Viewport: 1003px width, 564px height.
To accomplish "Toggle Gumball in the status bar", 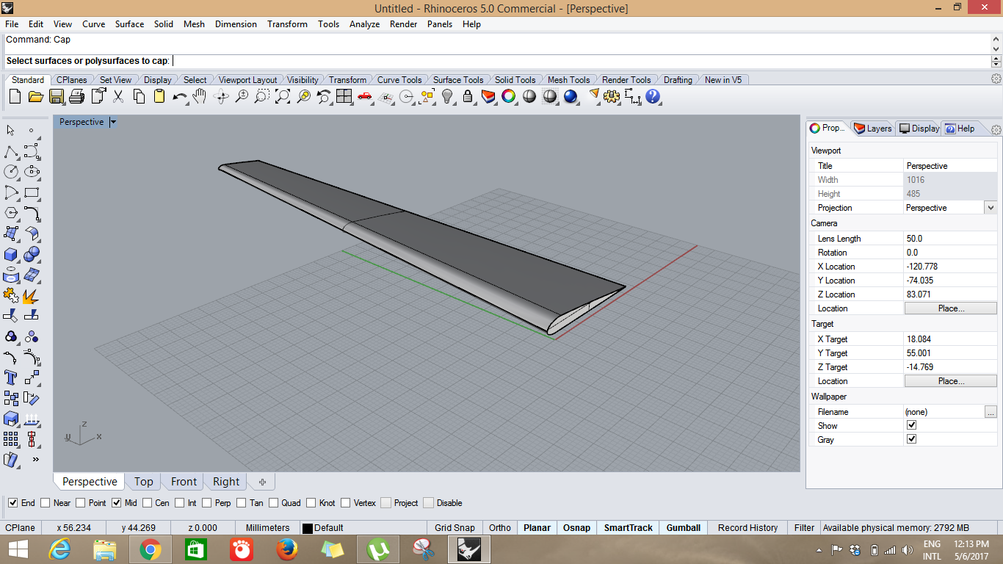I will tap(684, 528).
